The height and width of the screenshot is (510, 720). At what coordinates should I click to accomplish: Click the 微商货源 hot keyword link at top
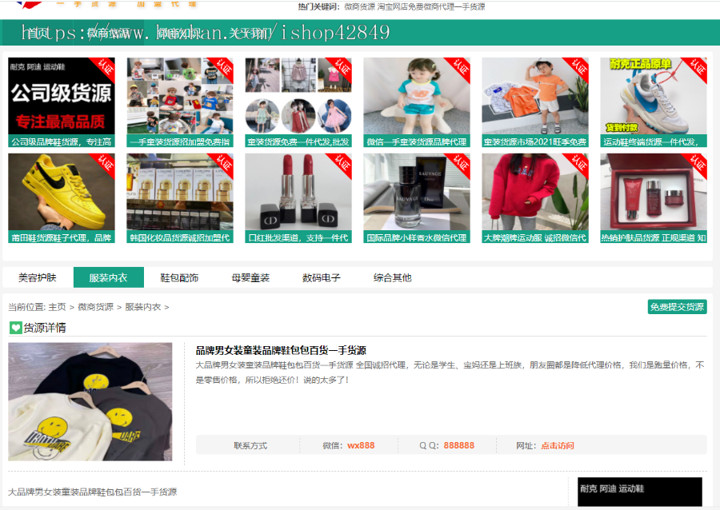[359, 6]
